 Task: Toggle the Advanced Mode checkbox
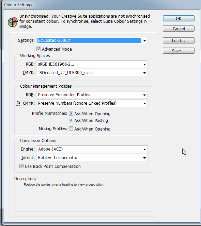coord(38,49)
